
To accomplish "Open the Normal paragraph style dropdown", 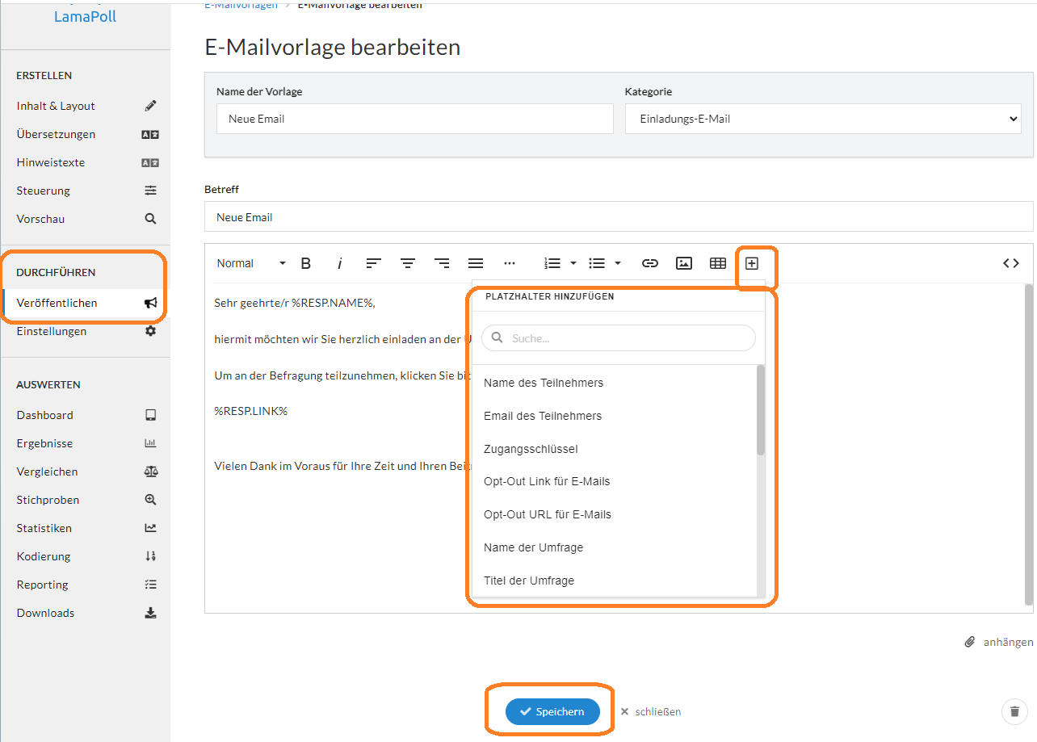I will pyautogui.click(x=249, y=262).
